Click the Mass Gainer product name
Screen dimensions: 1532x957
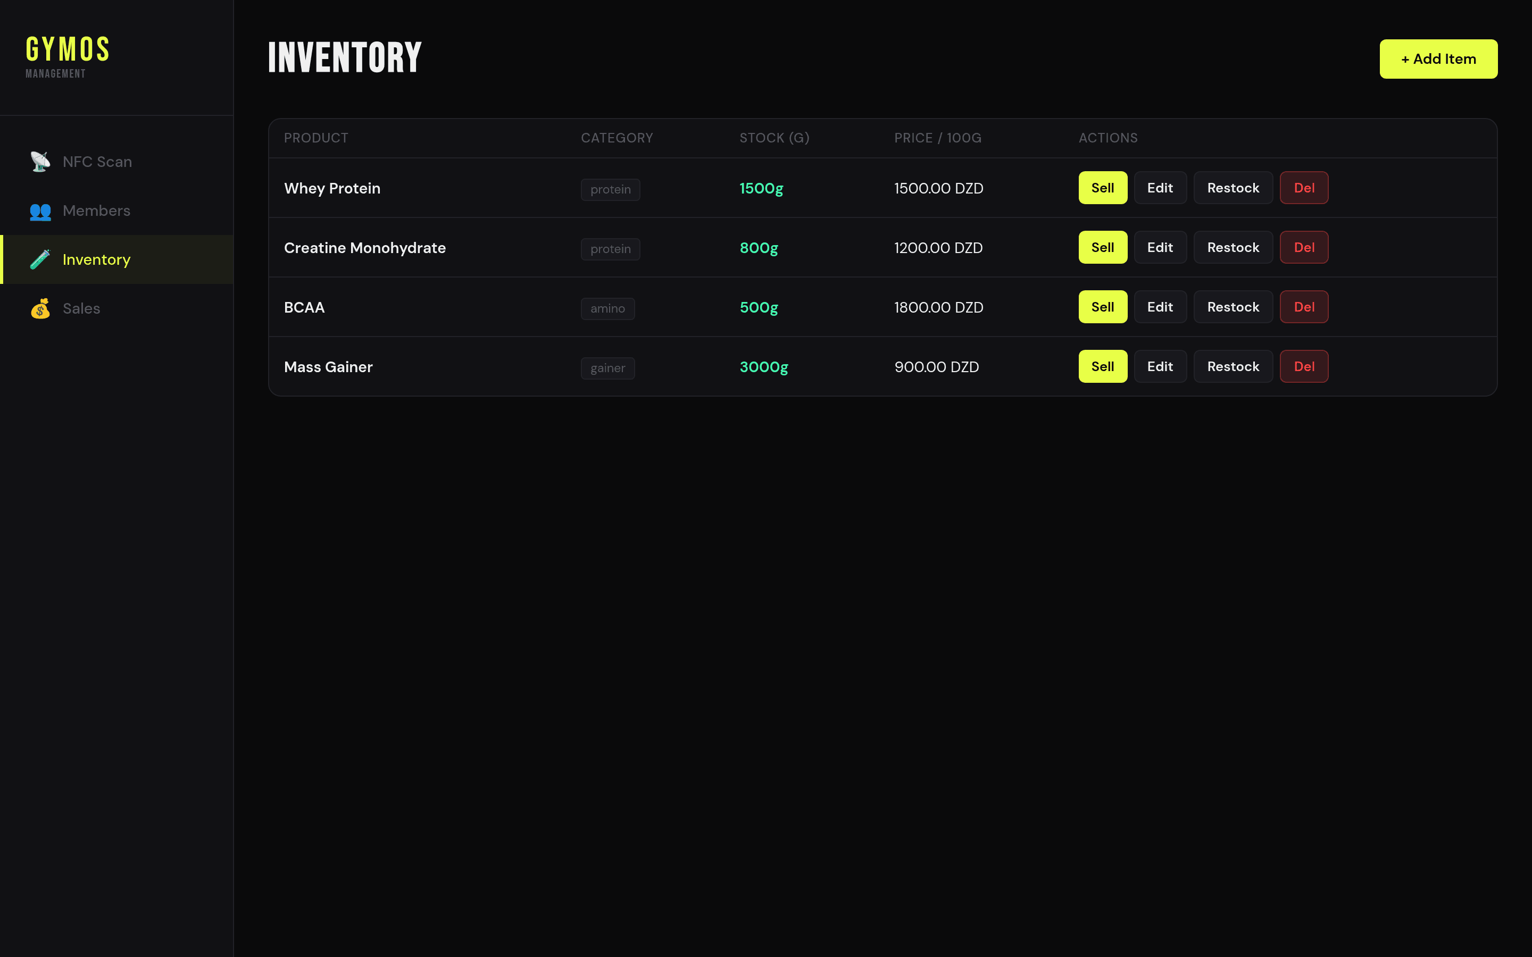click(x=328, y=367)
